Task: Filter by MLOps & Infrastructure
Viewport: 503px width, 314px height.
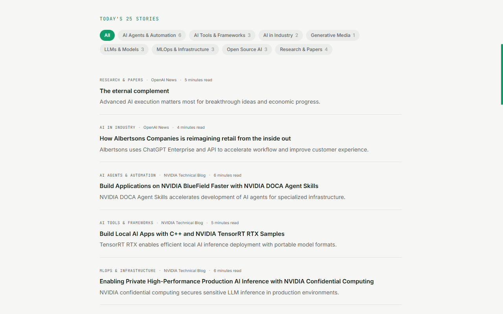Action: [185, 49]
